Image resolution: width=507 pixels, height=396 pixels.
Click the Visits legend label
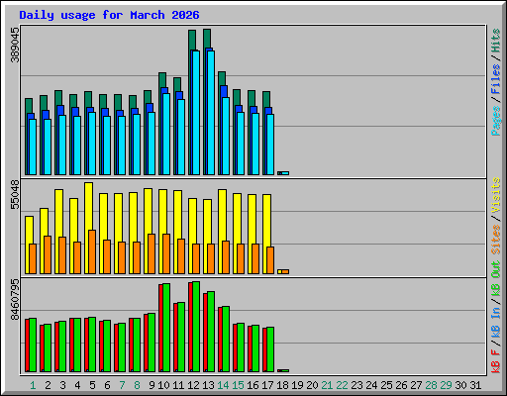coord(496,195)
